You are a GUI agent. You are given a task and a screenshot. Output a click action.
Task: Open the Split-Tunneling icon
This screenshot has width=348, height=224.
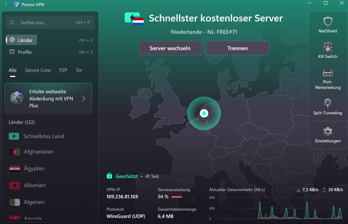[328, 104]
